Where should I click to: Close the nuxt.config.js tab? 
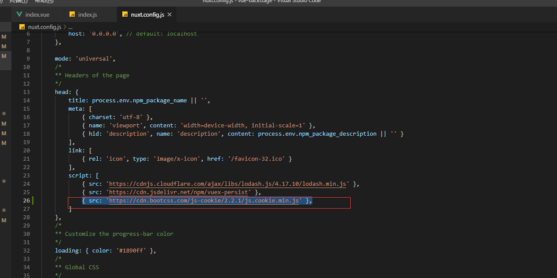(170, 14)
